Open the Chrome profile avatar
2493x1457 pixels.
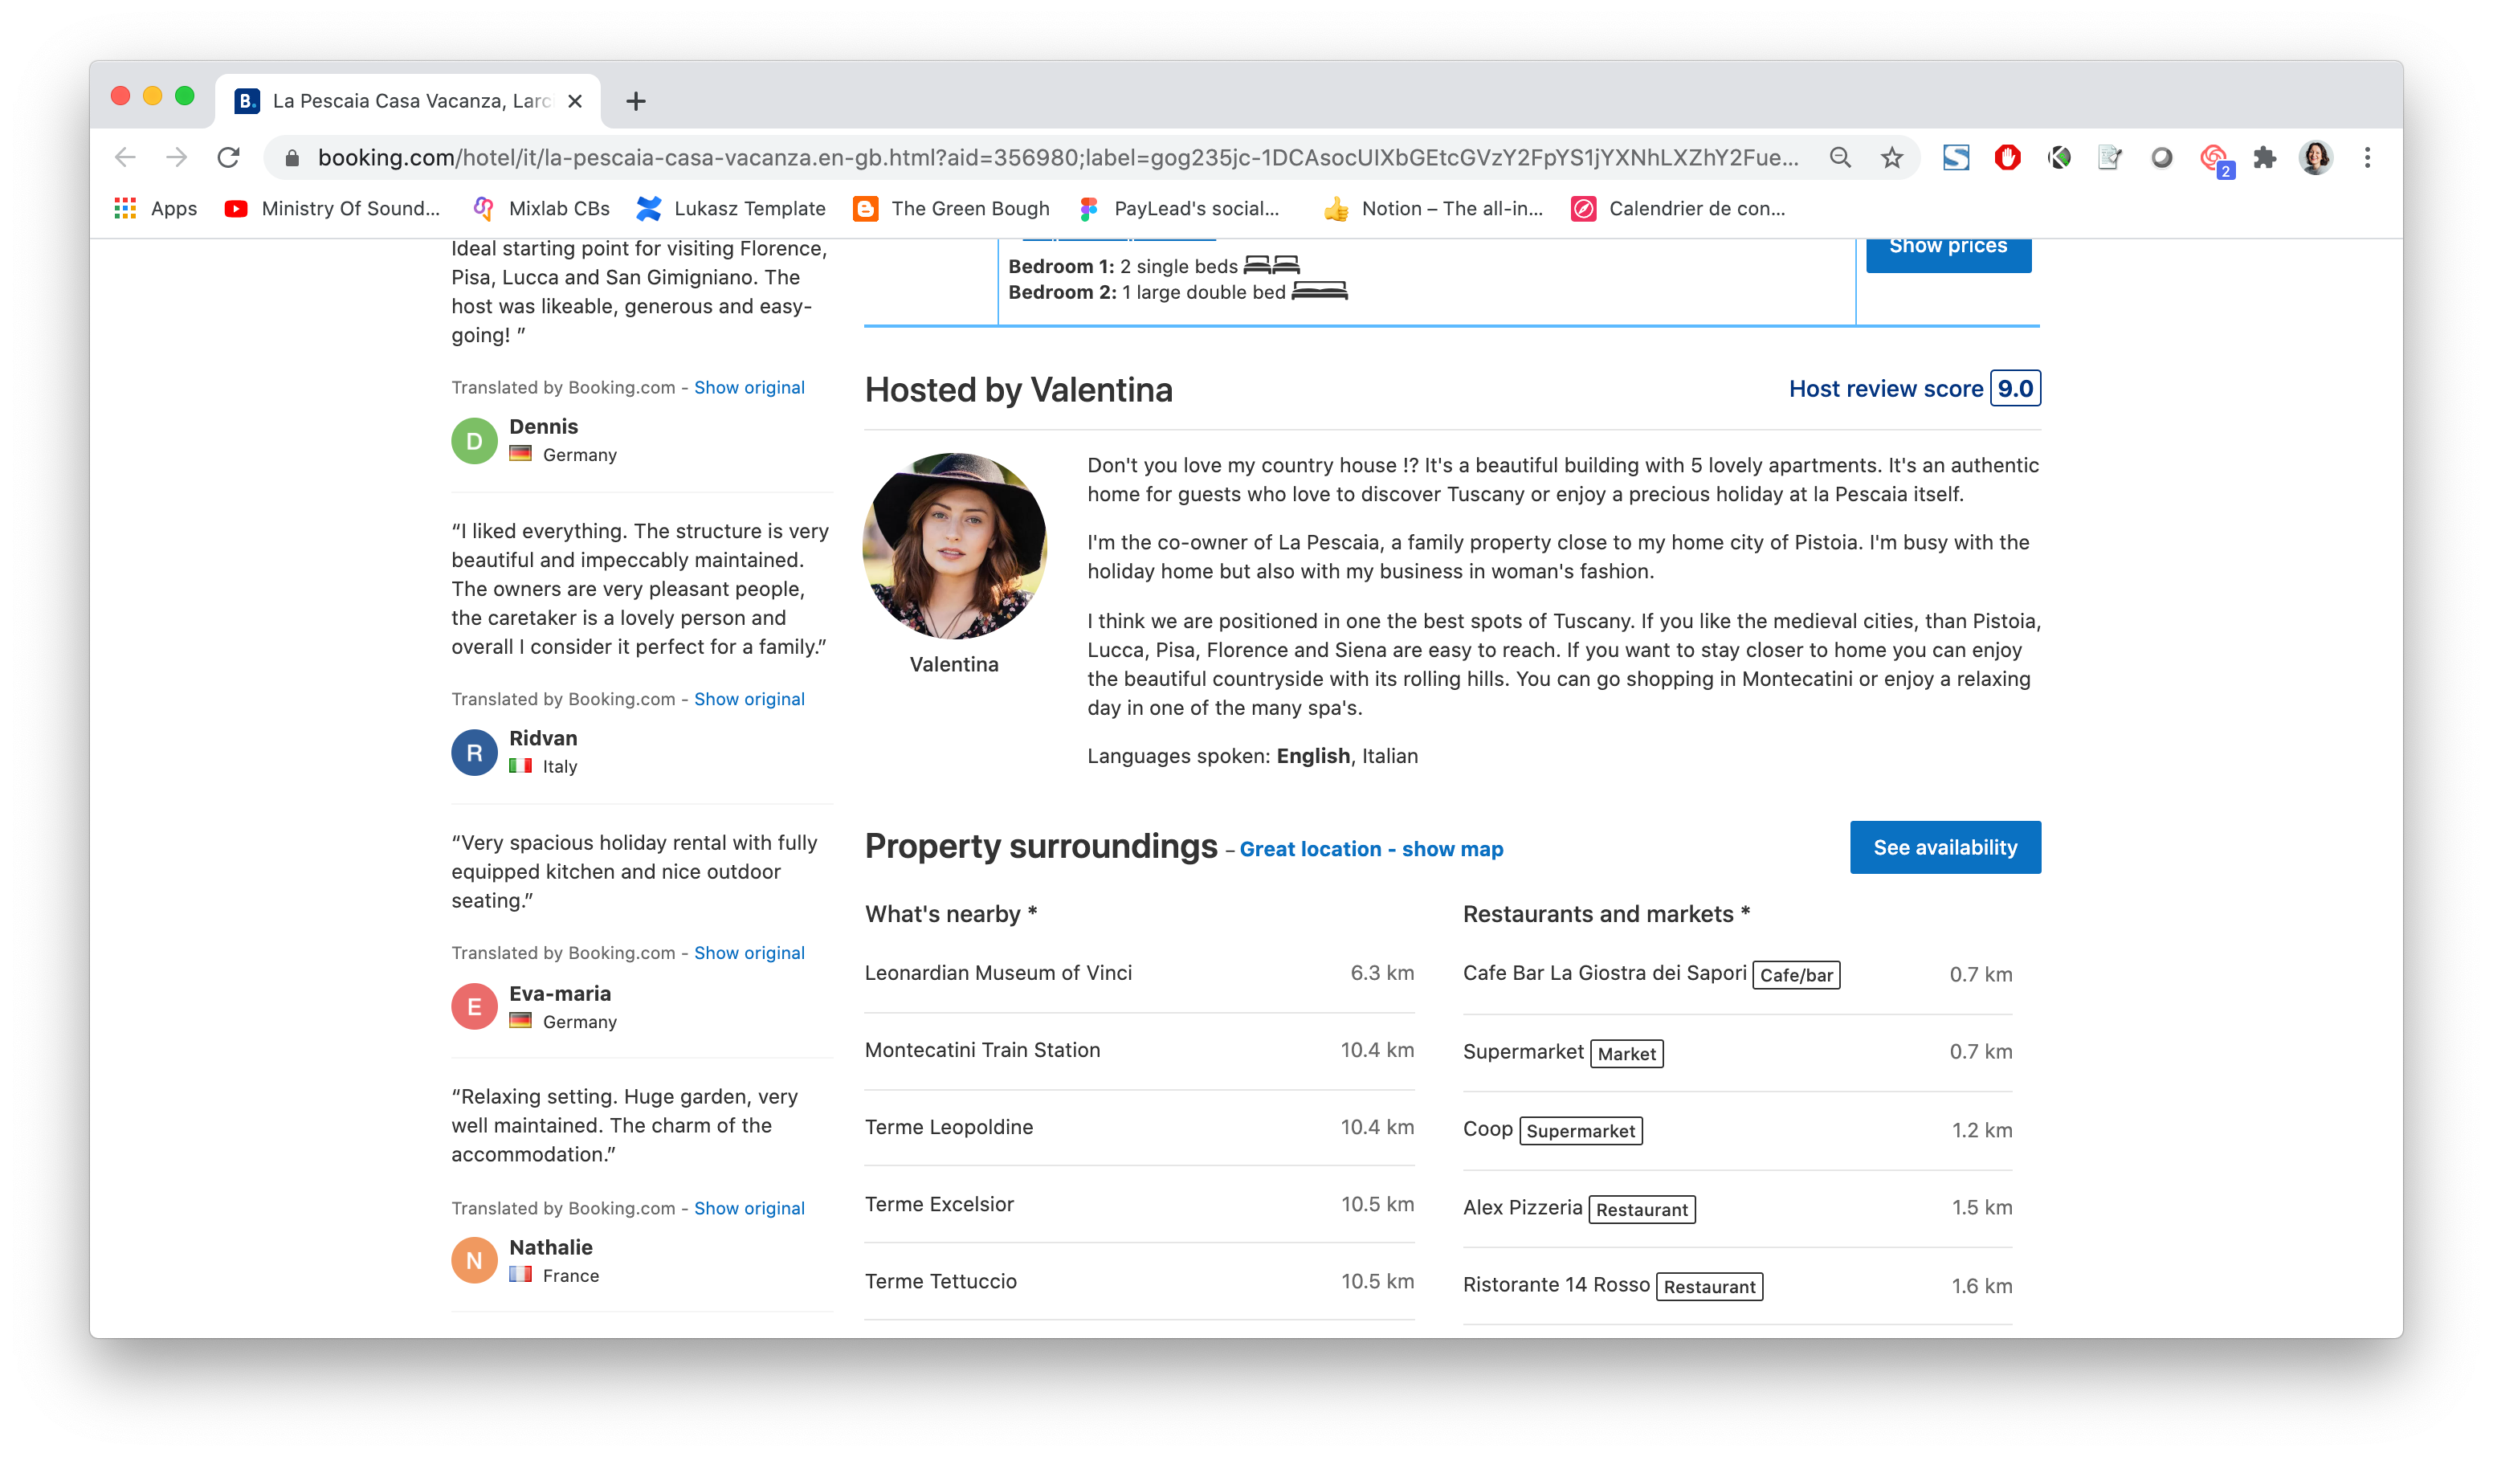click(x=2316, y=157)
